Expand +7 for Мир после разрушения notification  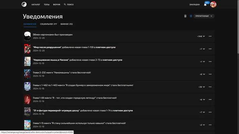coord(202,49)
